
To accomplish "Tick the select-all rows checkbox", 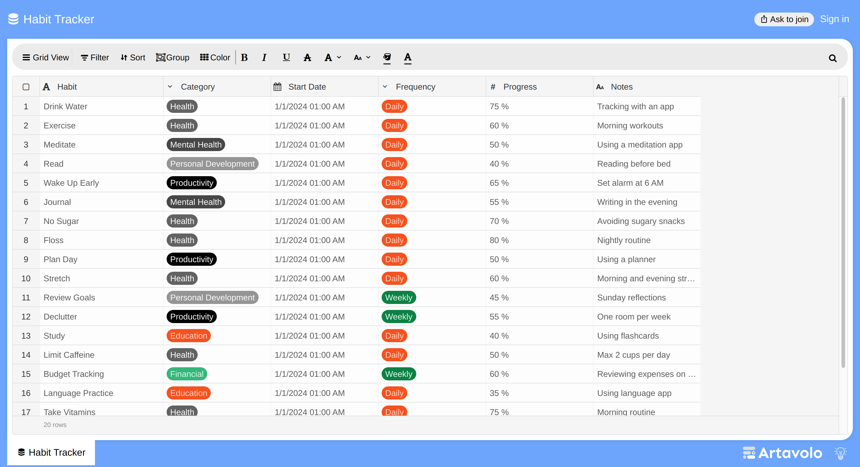I will (26, 87).
